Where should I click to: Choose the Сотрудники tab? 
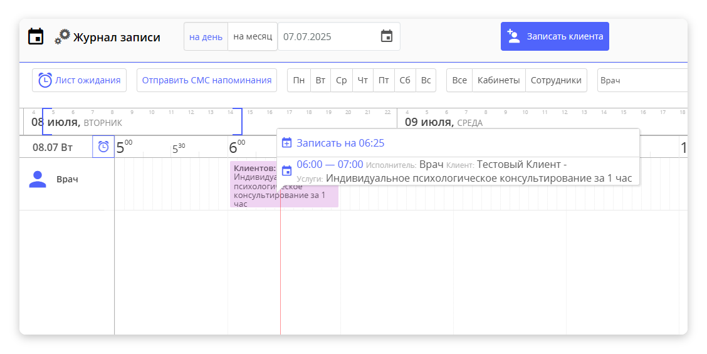pos(556,80)
